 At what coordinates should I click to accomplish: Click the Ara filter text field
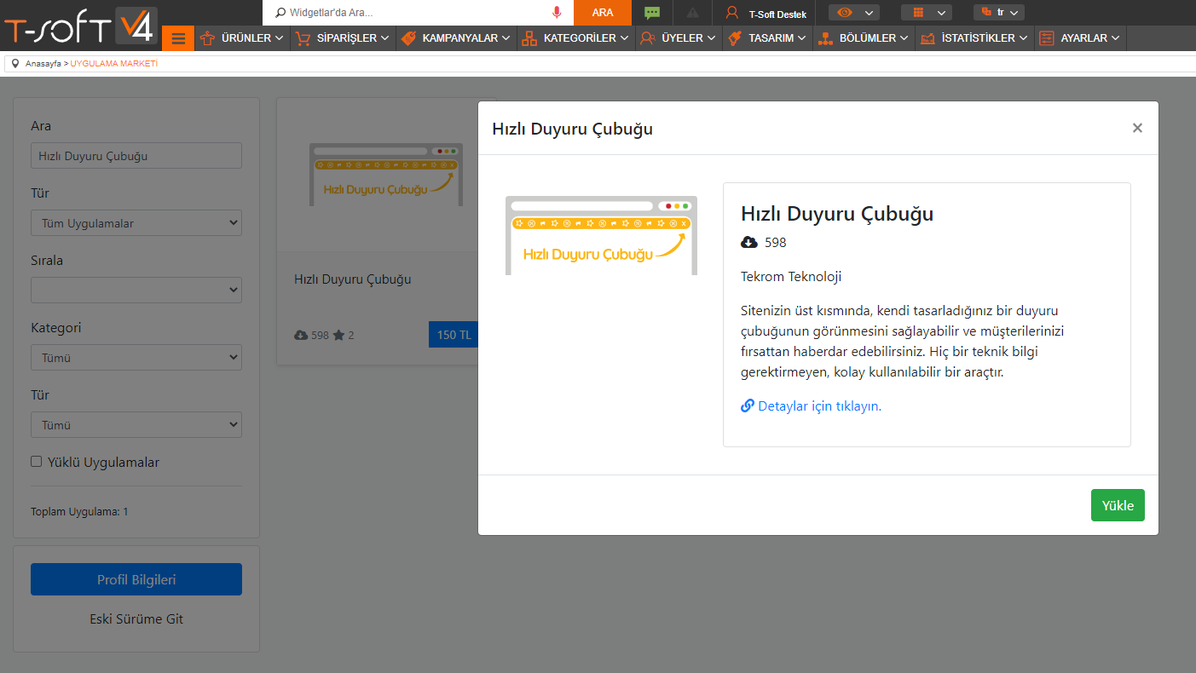[136, 156]
